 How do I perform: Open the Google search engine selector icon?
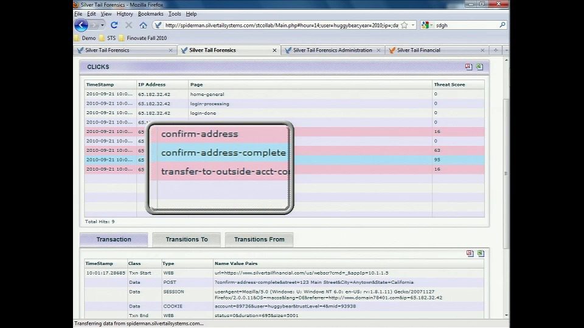point(425,26)
